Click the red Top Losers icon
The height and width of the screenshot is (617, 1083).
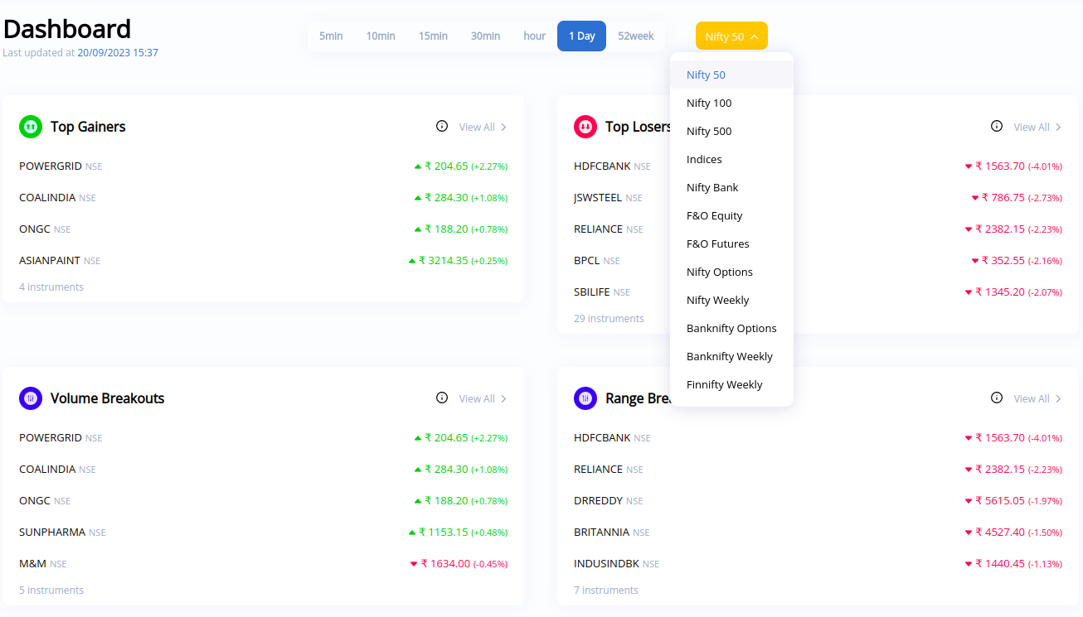pos(585,127)
